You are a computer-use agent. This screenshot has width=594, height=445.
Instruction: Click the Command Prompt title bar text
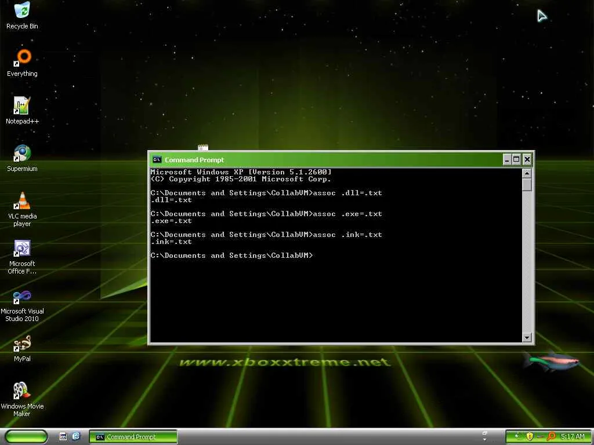click(x=194, y=160)
